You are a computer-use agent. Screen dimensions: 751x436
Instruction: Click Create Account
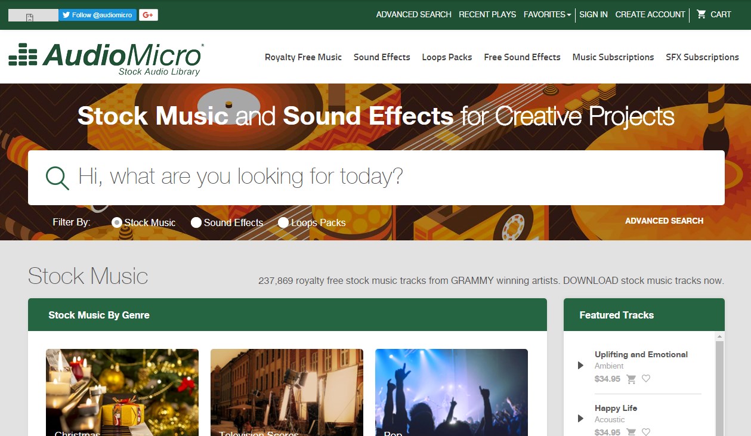pyautogui.click(x=650, y=14)
